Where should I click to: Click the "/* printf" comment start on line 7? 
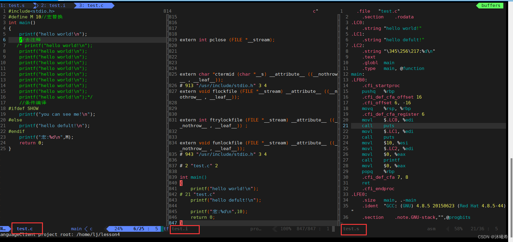point(55,46)
